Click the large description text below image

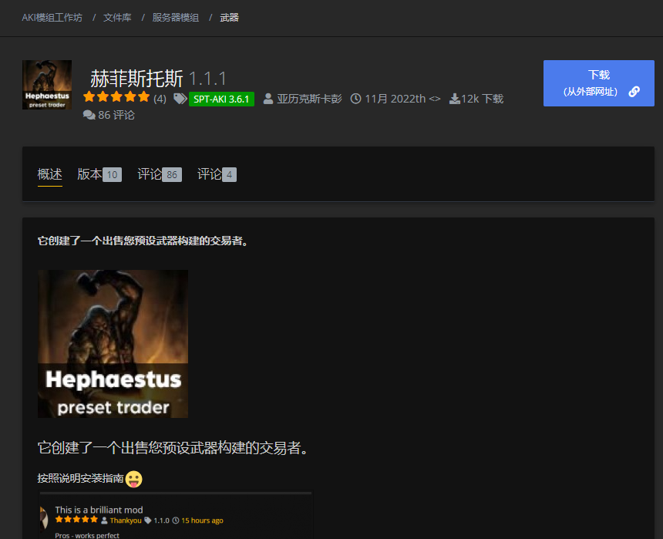173,447
